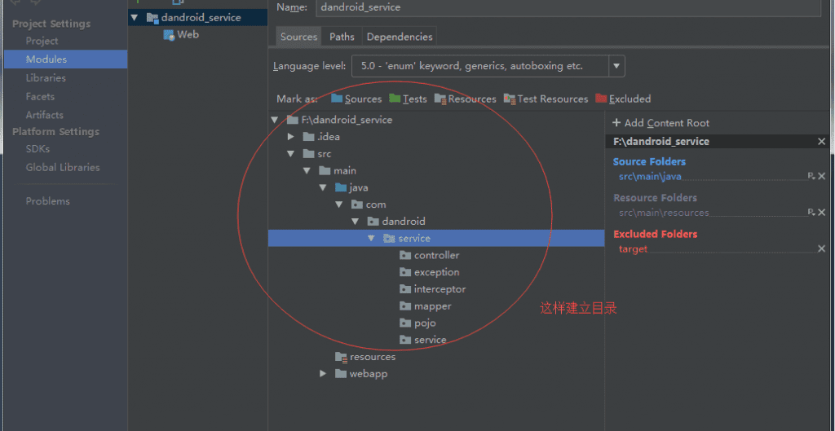Click the red Excluded mark-as icon
The image size is (835, 431).
[x=601, y=99]
